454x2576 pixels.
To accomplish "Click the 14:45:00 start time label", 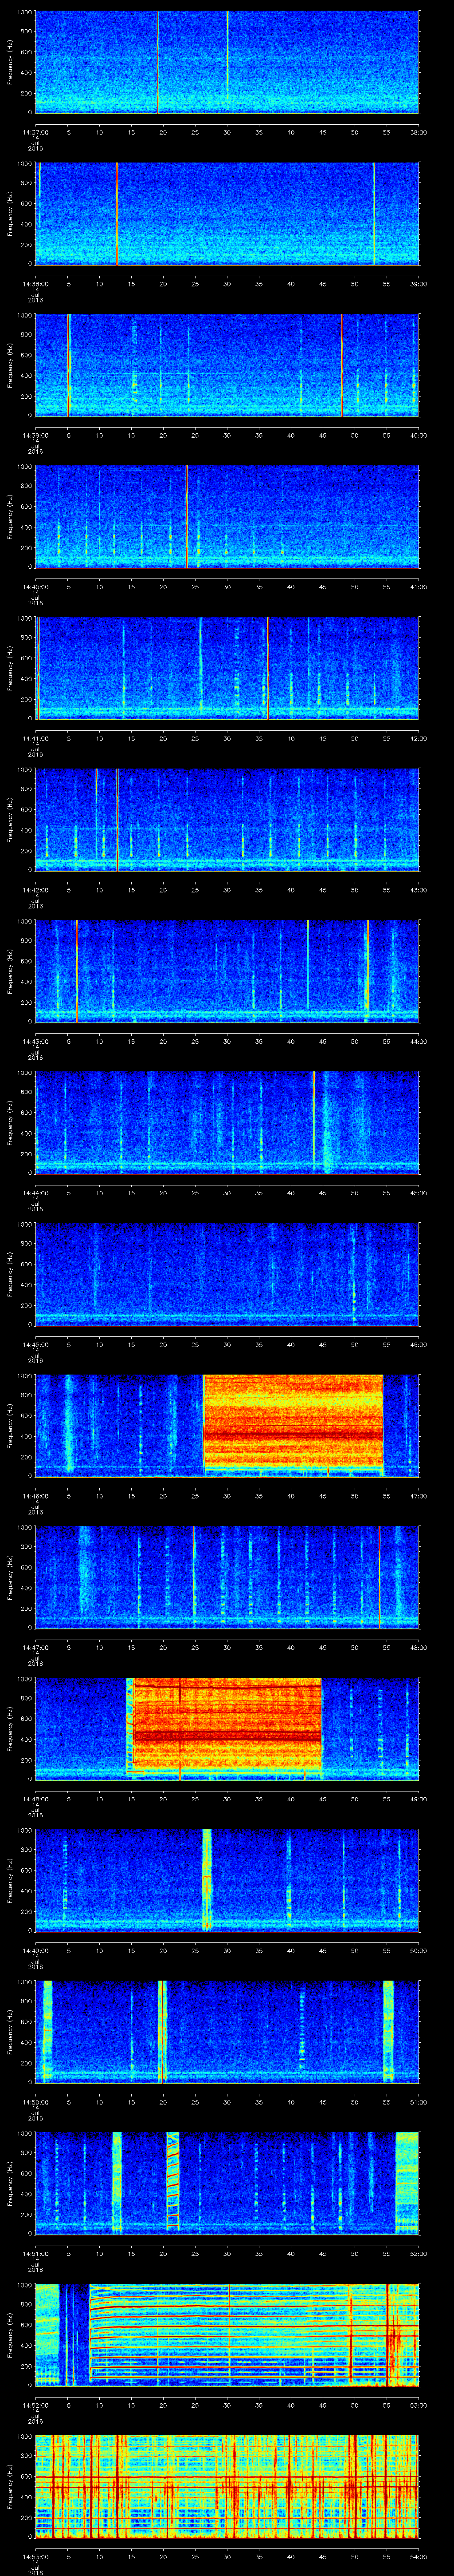I will coord(36,1344).
